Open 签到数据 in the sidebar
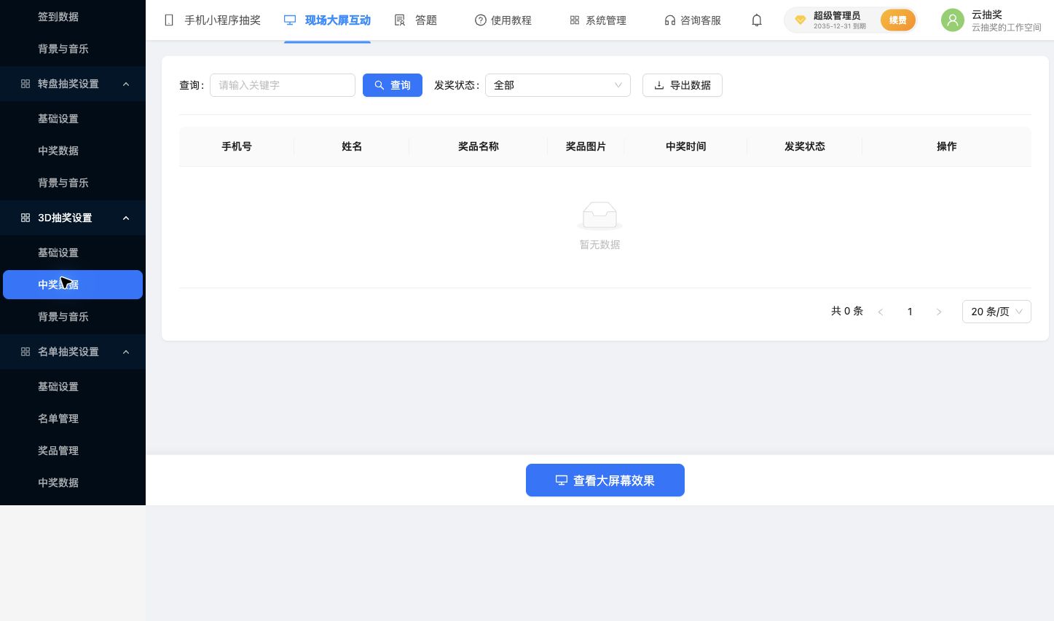The width and height of the screenshot is (1054, 621). [58, 17]
